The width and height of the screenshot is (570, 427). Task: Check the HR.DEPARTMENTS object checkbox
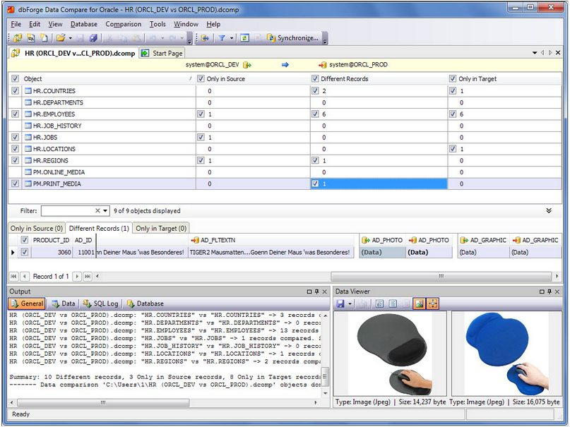[16, 102]
